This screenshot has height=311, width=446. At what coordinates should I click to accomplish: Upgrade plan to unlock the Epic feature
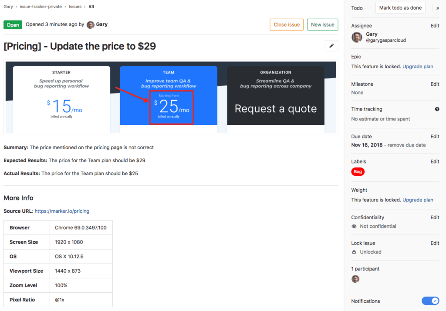tap(418, 66)
